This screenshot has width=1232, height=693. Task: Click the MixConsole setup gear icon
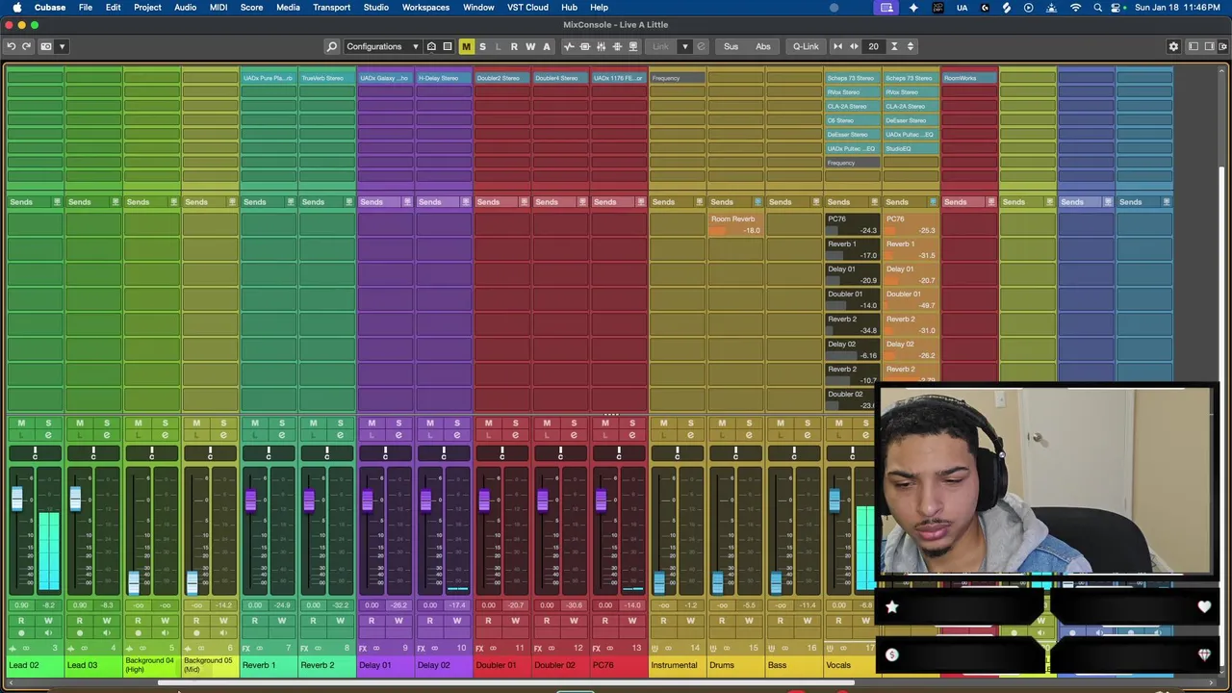(1173, 46)
